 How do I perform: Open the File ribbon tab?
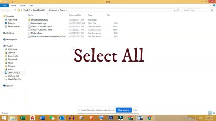4,6
